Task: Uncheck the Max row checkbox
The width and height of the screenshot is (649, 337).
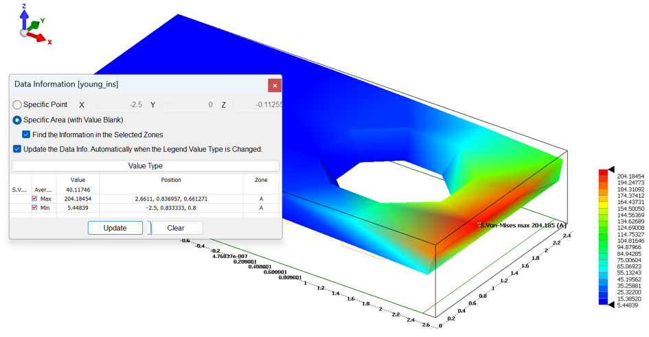Action: click(x=35, y=199)
